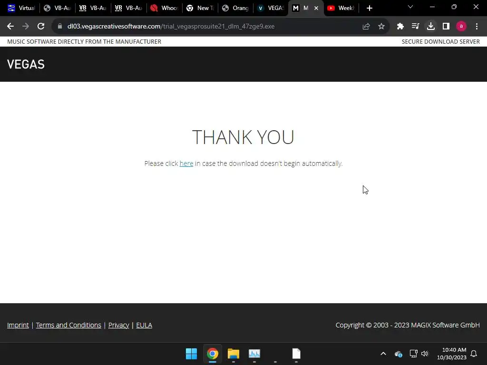Screen dimensions: 487x365
Task: Open the media controls icon
Action: click(x=415, y=27)
